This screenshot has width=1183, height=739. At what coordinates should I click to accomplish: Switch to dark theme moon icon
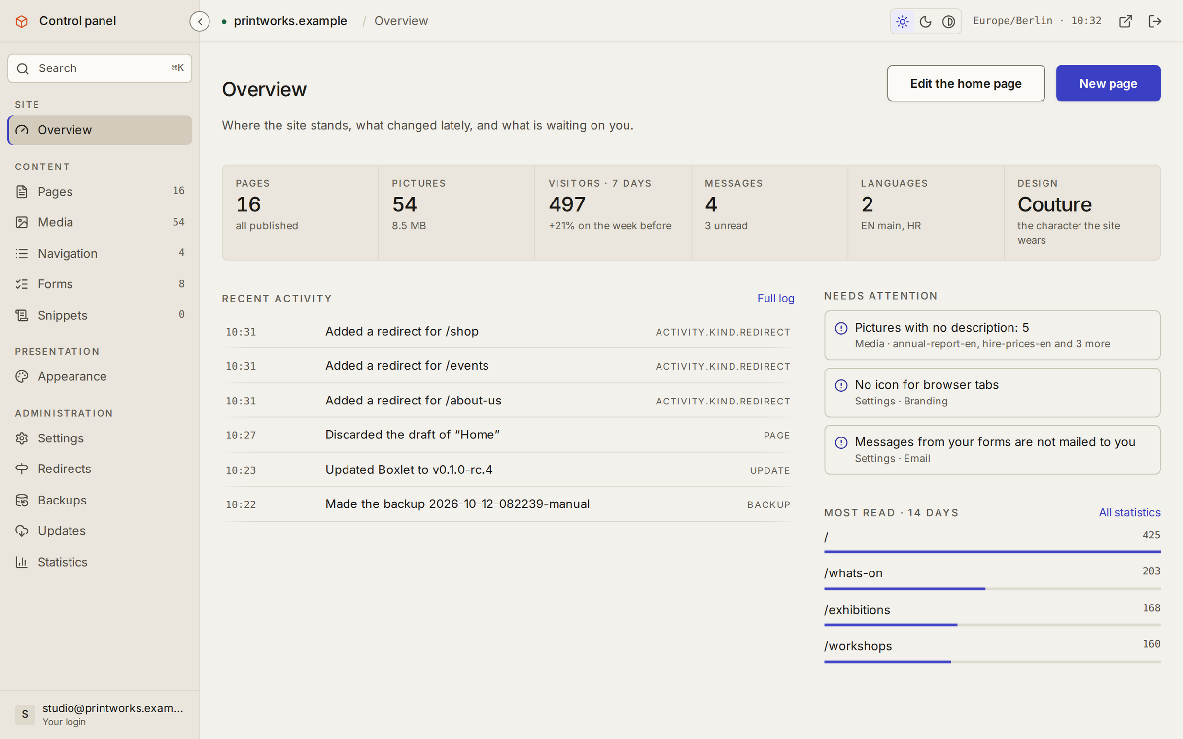point(926,21)
